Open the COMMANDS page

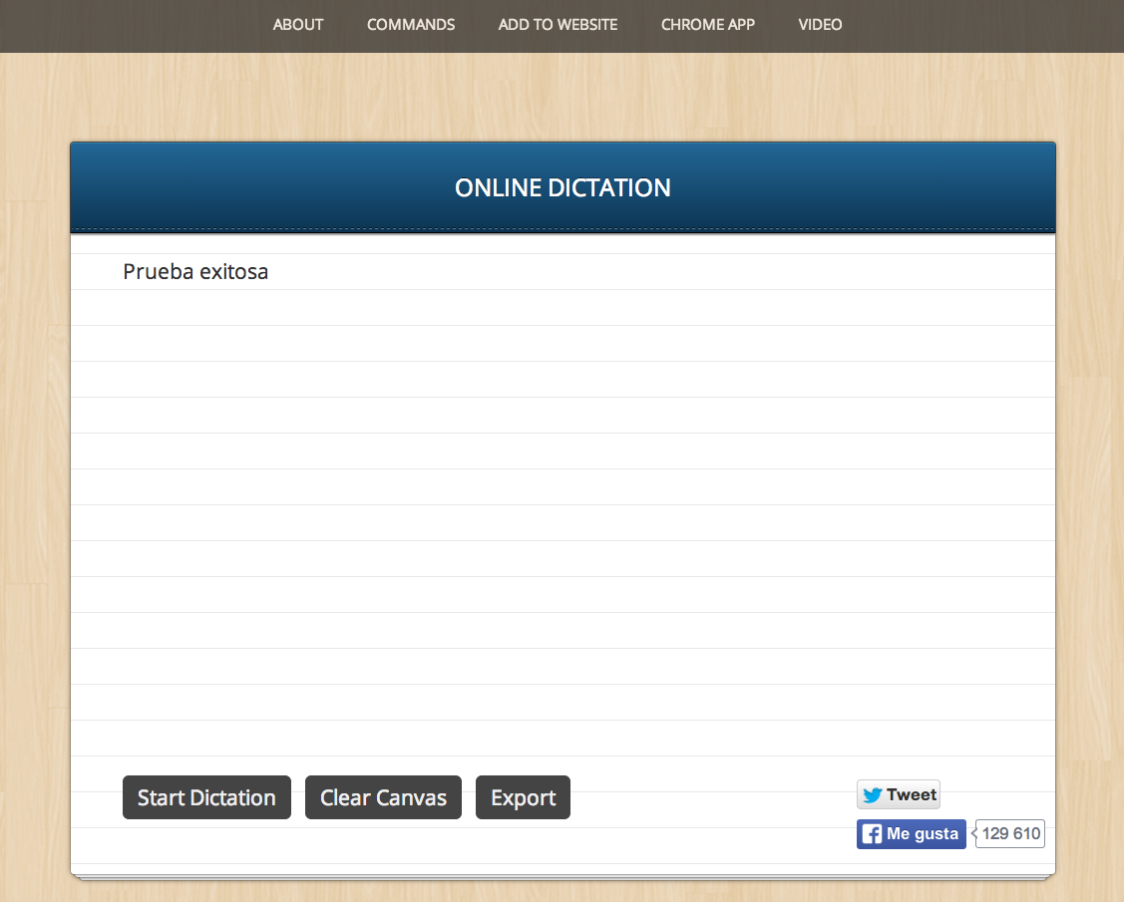tap(411, 24)
